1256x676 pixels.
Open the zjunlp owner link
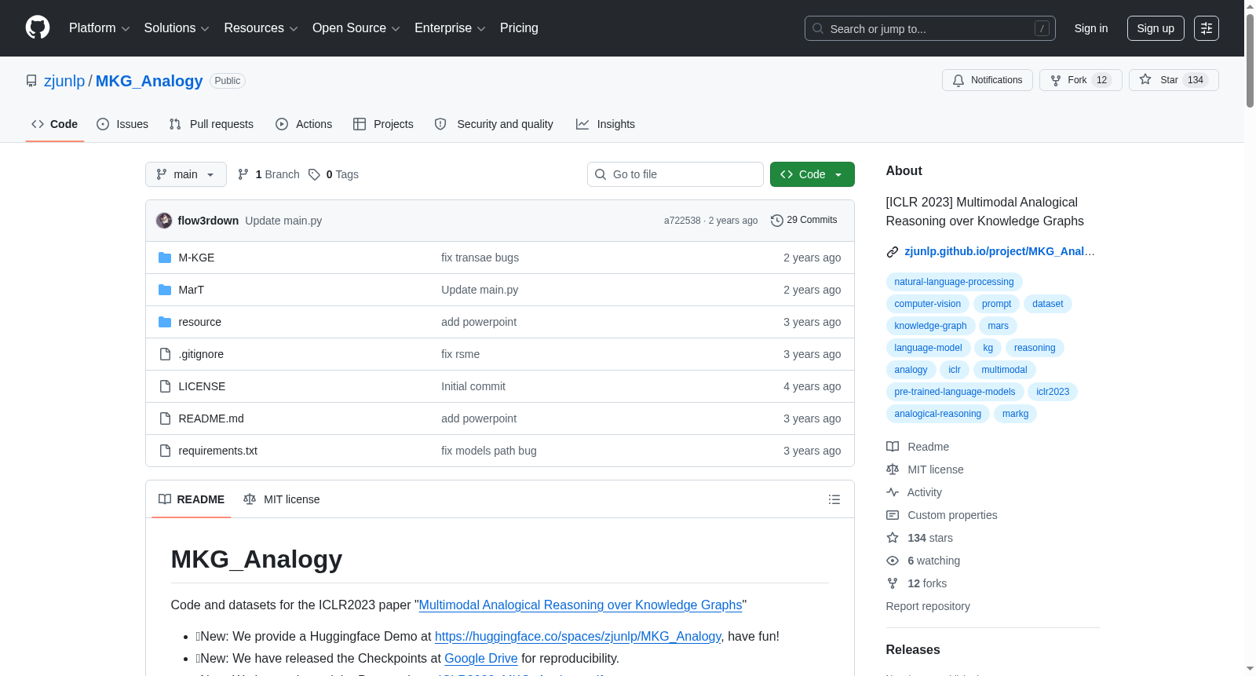[64, 81]
